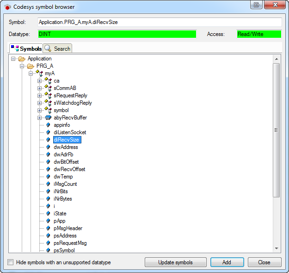Expand the sCommAB node
This screenshot has width=289, height=273.
pyautogui.click(x=39, y=88)
